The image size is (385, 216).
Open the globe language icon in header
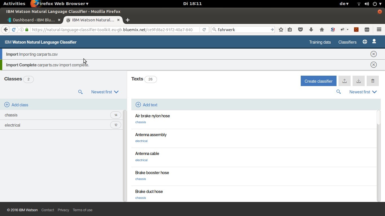pyautogui.click(x=365, y=42)
